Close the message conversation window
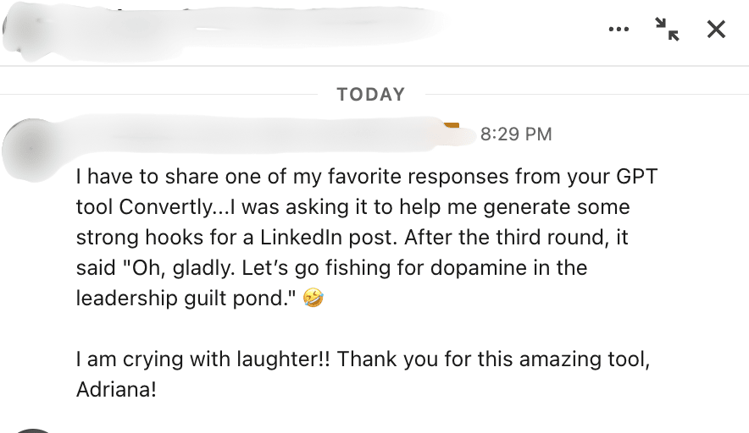Viewport: 749px width, 433px height. point(716,30)
